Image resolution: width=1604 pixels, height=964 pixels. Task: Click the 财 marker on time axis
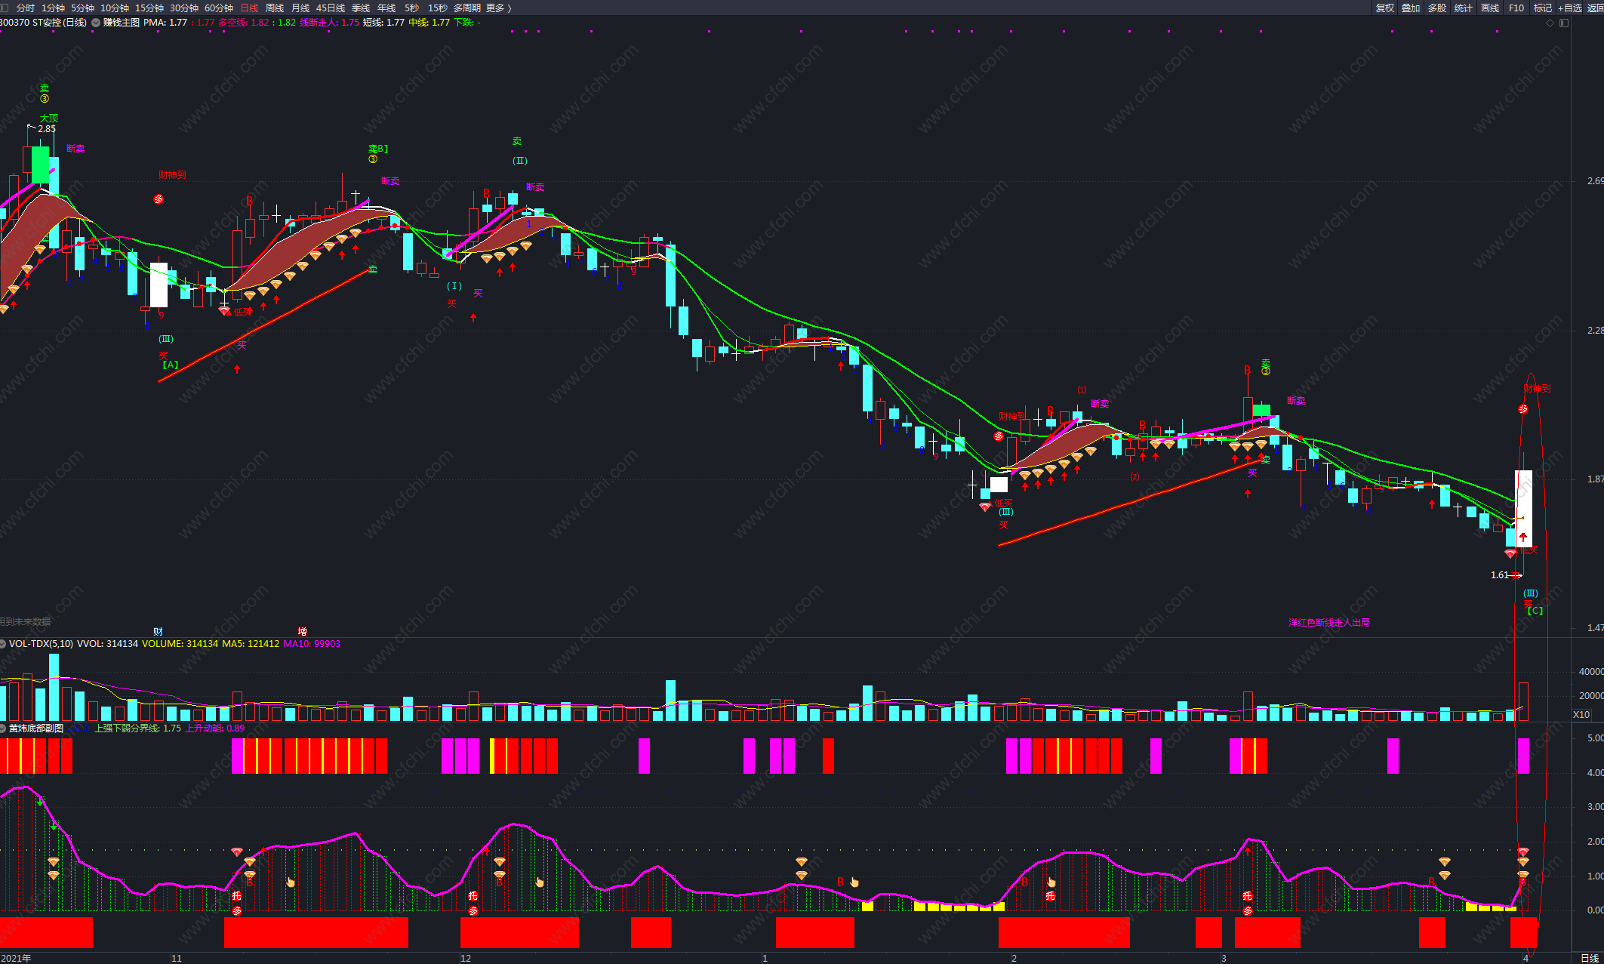pos(158,631)
